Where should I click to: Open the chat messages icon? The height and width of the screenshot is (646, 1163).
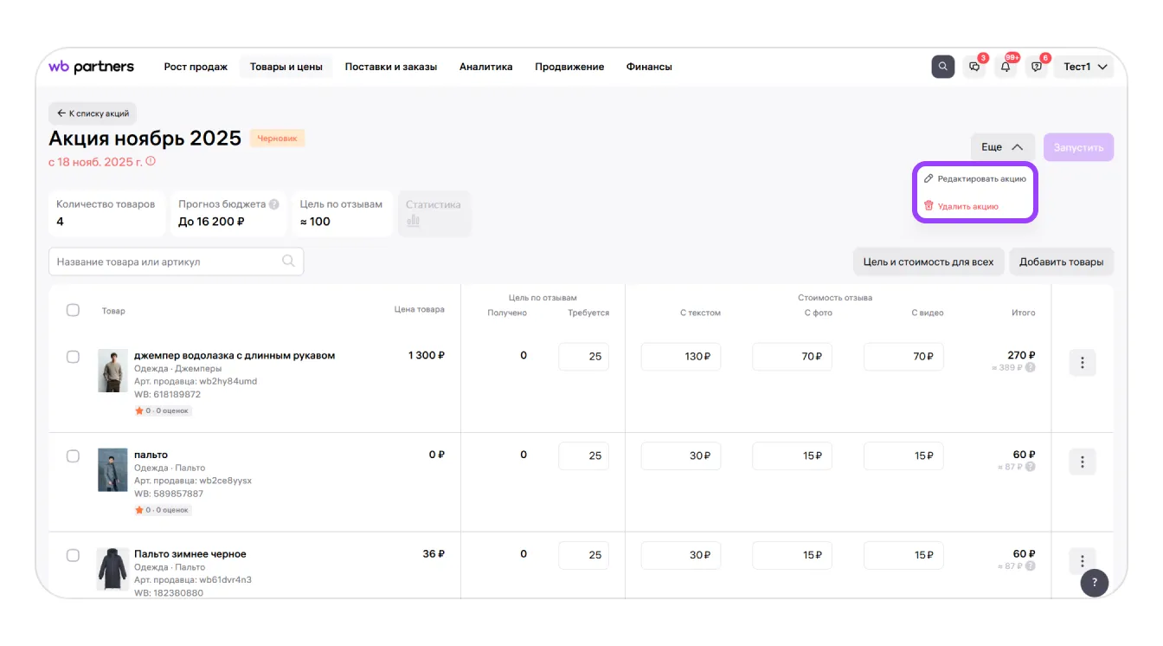[974, 67]
